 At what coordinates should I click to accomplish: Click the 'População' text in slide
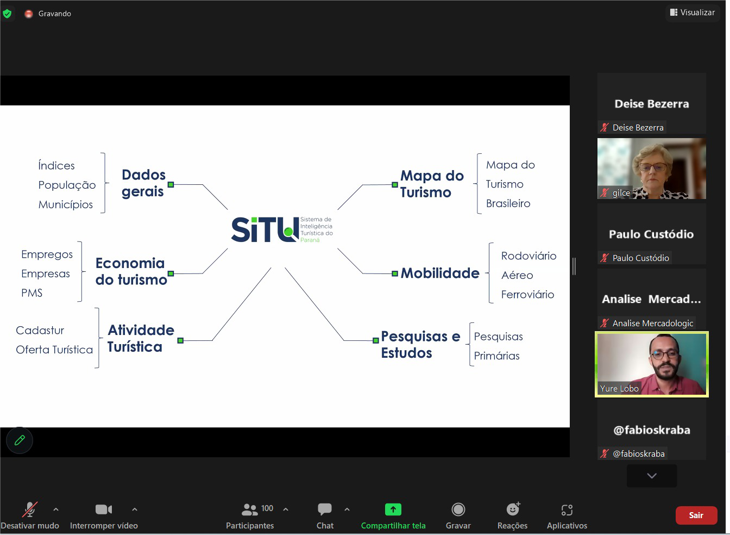[67, 185]
